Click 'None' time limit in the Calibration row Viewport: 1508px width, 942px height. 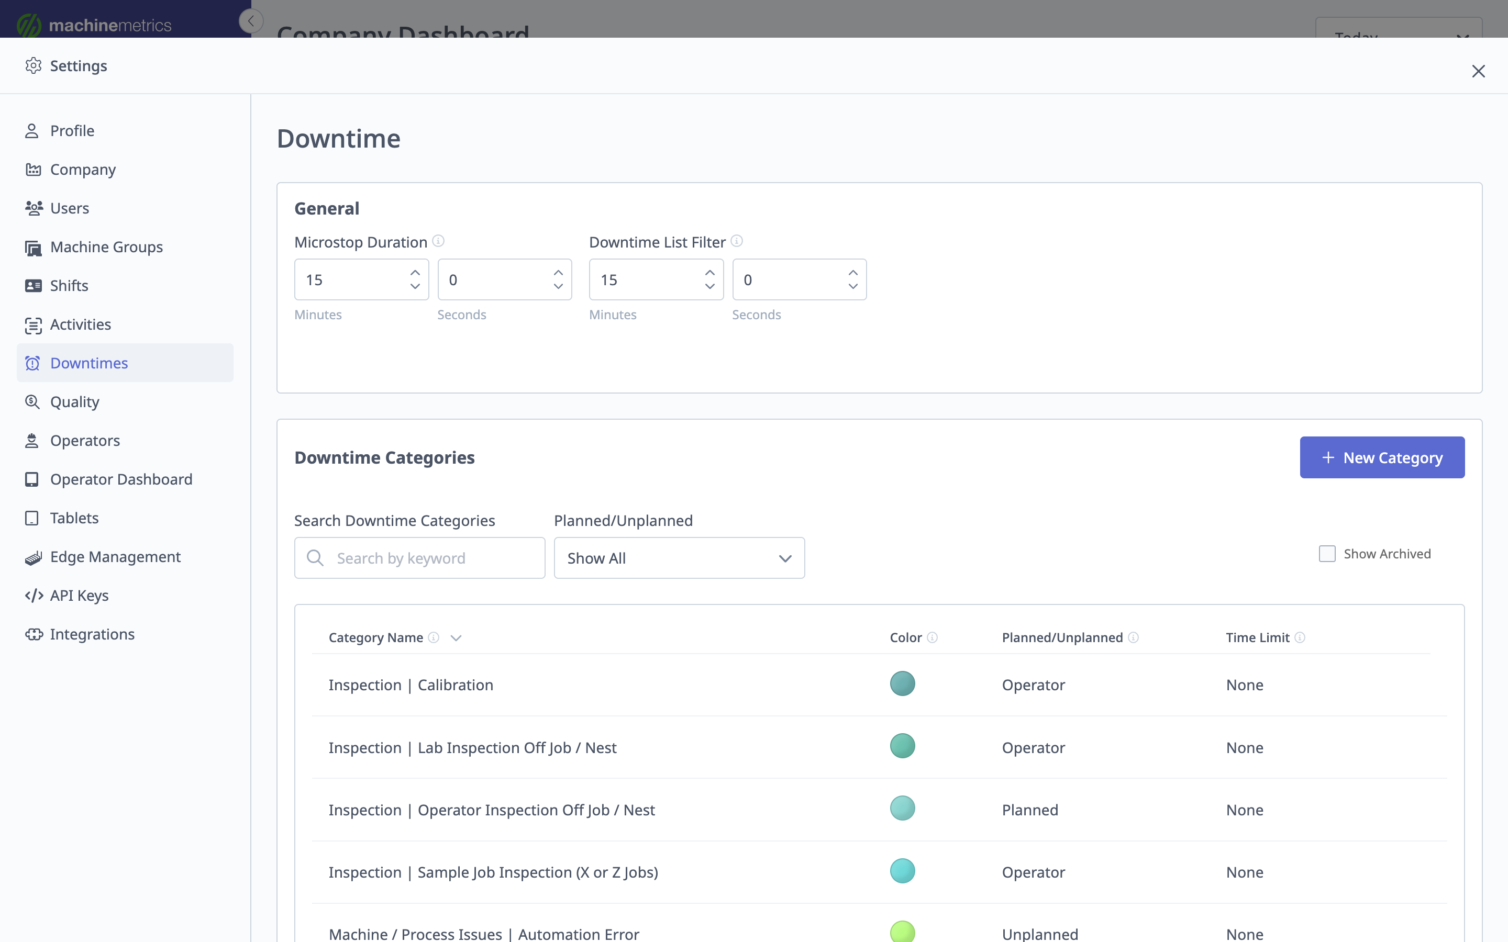pyautogui.click(x=1245, y=685)
